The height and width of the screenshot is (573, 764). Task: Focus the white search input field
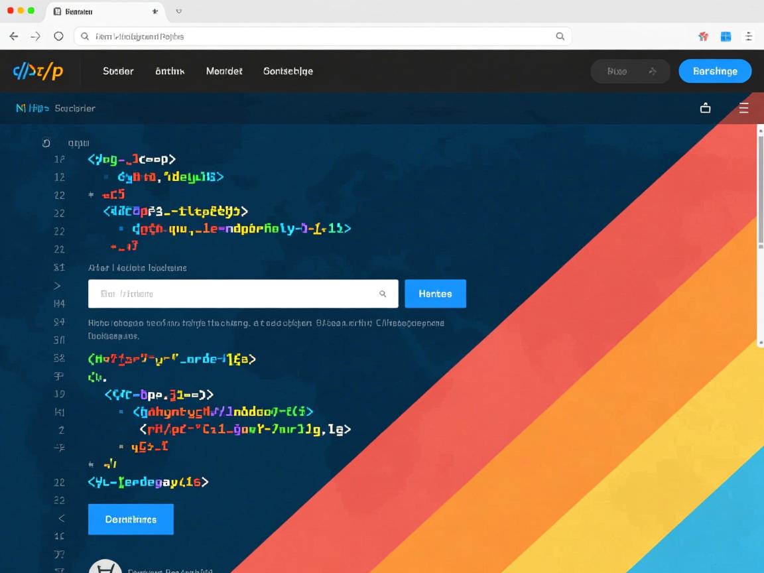[x=232, y=294]
